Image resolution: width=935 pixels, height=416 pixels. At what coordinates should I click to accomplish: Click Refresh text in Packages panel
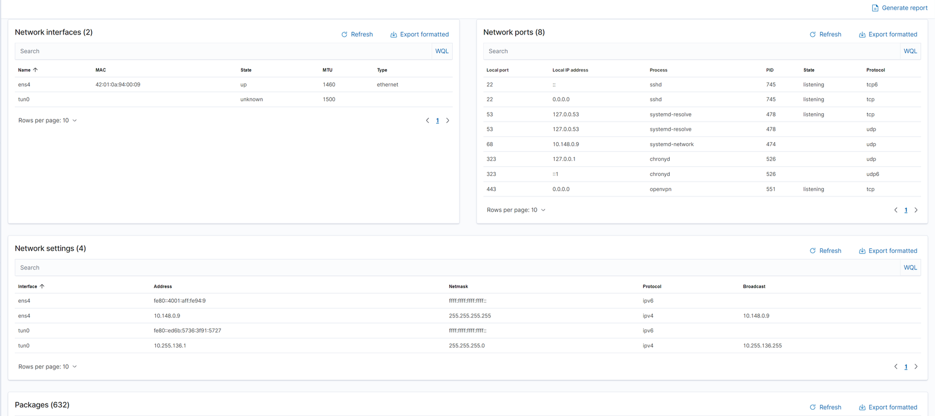[x=830, y=408]
